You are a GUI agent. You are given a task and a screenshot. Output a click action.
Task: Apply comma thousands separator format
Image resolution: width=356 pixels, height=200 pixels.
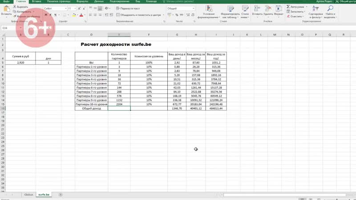tap(182, 15)
